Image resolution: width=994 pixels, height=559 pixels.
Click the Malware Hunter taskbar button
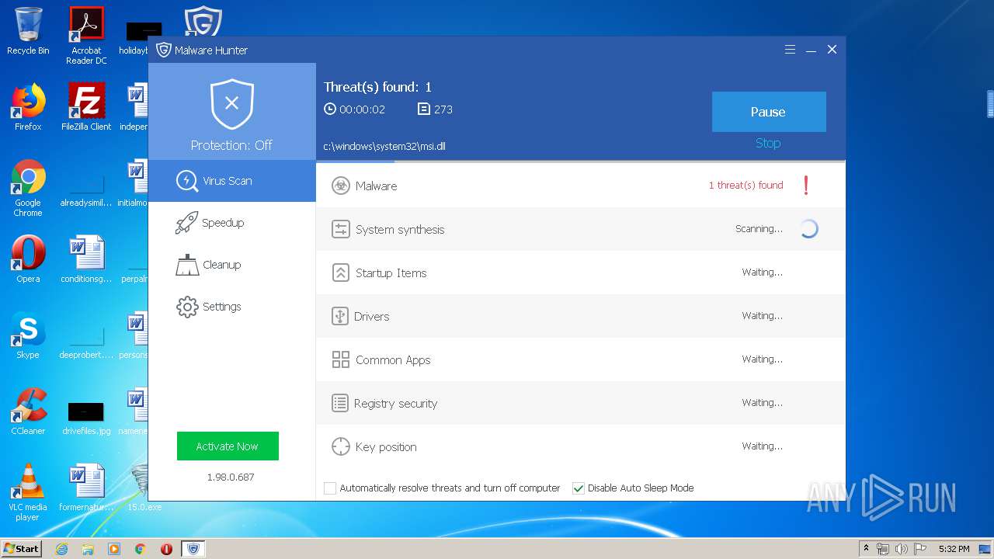click(x=193, y=549)
